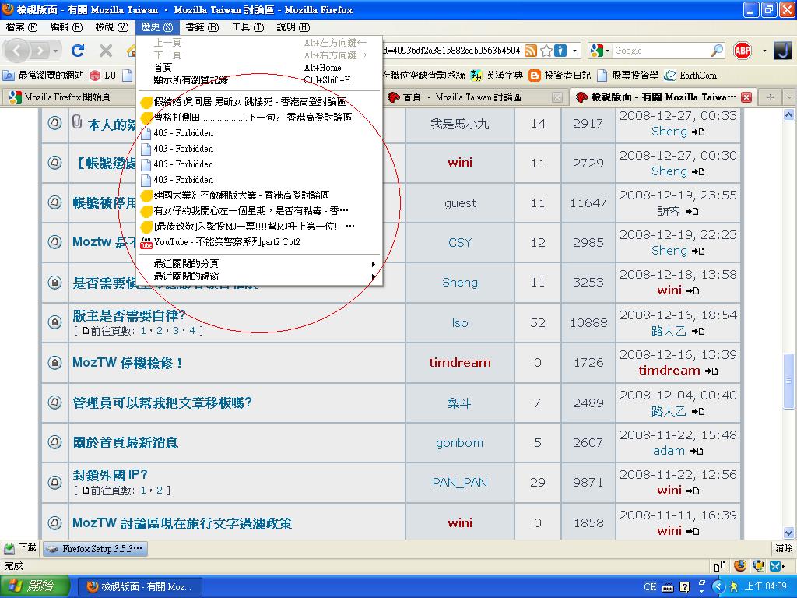Click the Adblock Plus ABP icon
The image size is (797, 598).
tap(742, 51)
